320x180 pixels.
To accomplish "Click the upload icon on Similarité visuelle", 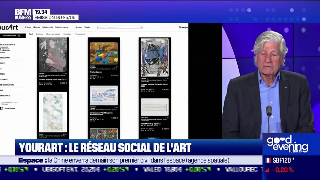I will pyautogui.click(x=19, y=35).
